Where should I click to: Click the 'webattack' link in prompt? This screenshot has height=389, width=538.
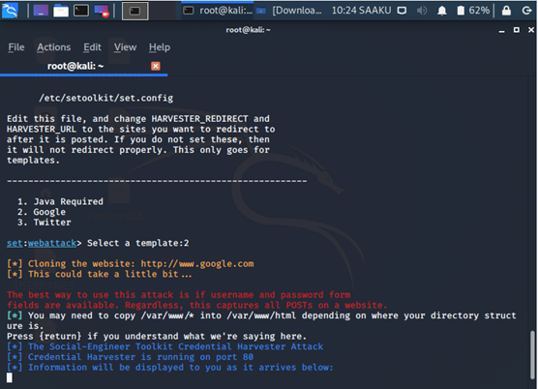pyautogui.click(x=52, y=243)
